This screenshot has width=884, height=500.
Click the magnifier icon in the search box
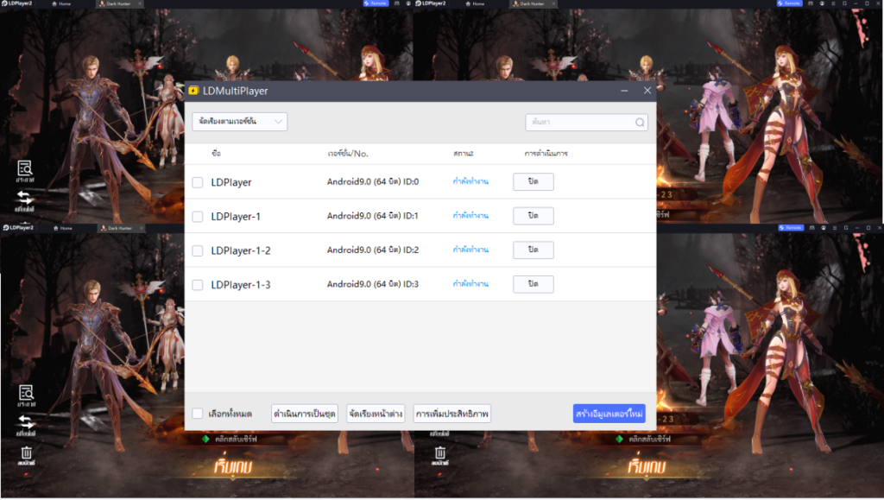(640, 123)
